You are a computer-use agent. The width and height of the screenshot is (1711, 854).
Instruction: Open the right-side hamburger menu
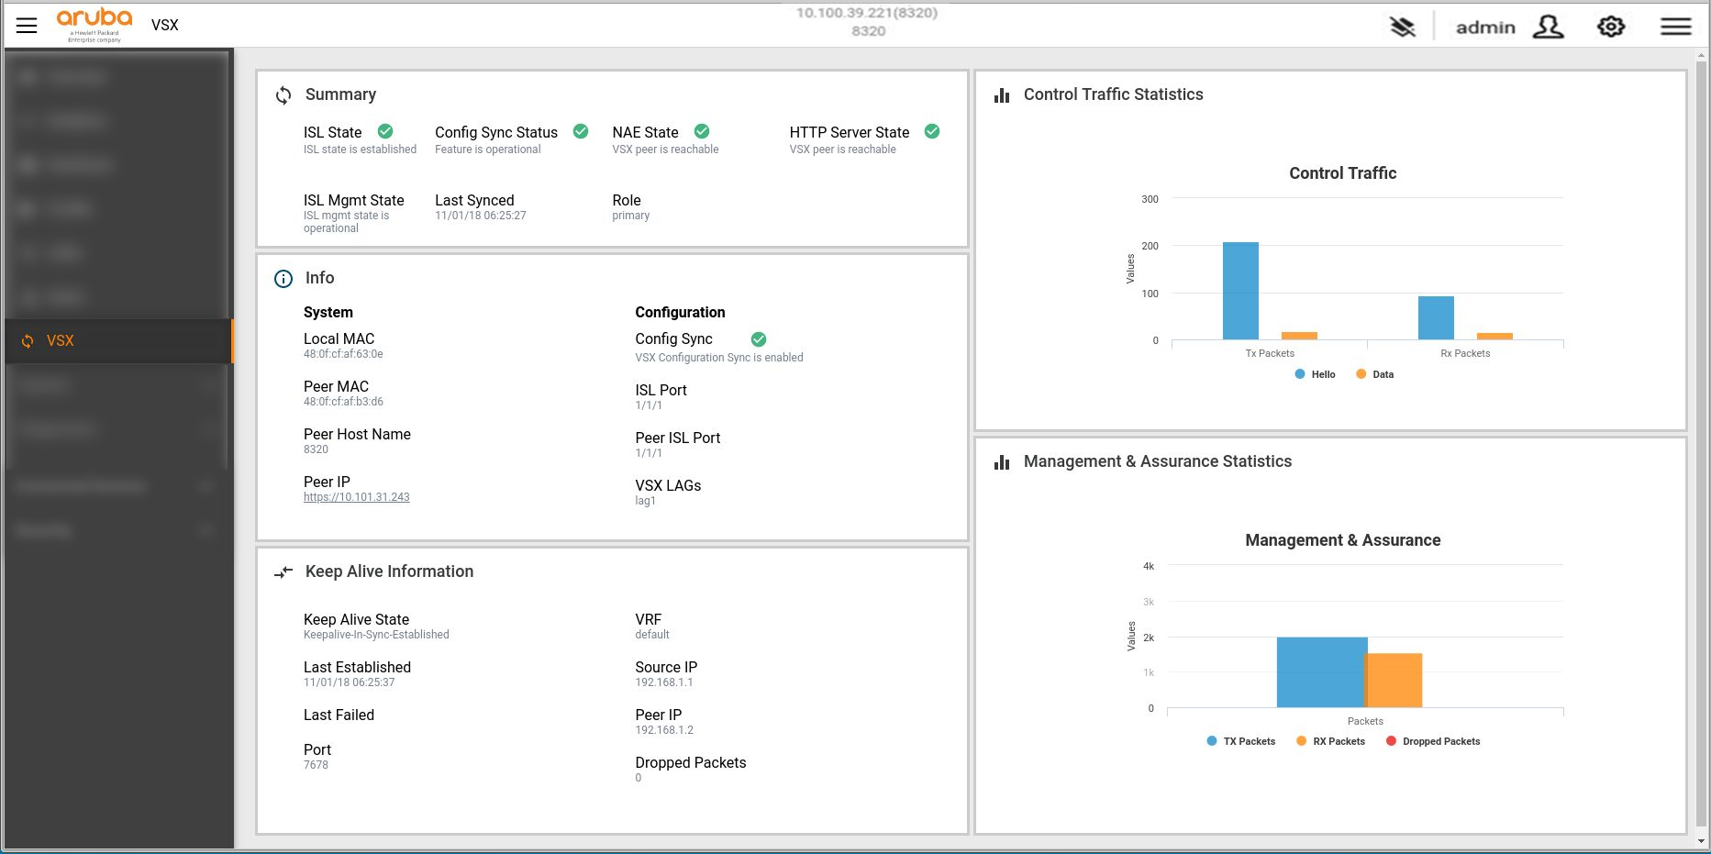coord(1675,27)
